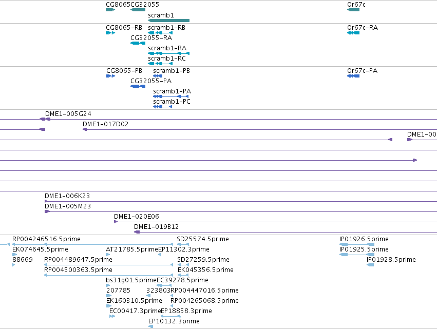Viewport: 437px width, 329px height.
Task: Click the bs31g01.5prime EST label
Action: point(131,281)
